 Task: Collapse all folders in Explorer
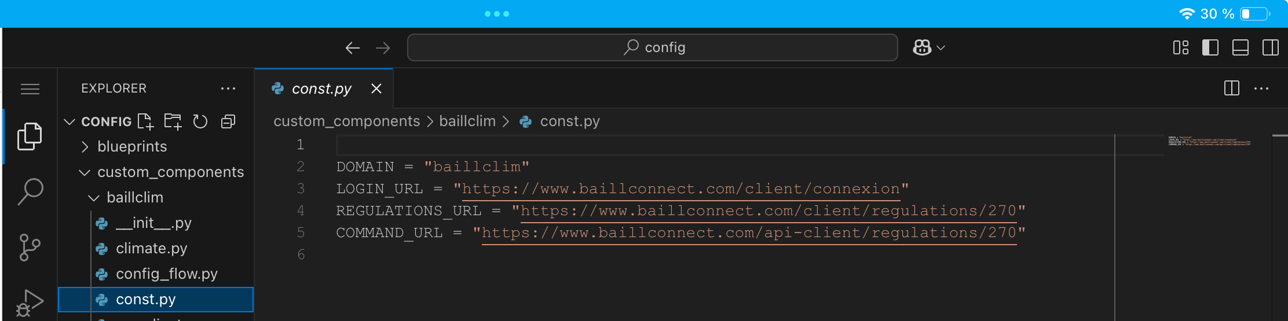point(228,121)
